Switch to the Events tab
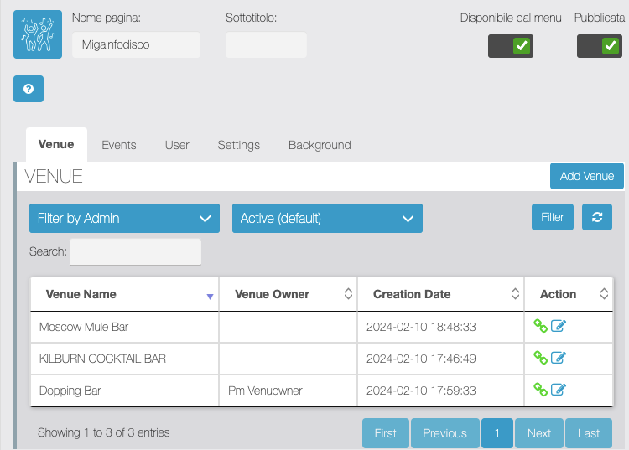This screenshot has height=450, width=629. point(119,145)
